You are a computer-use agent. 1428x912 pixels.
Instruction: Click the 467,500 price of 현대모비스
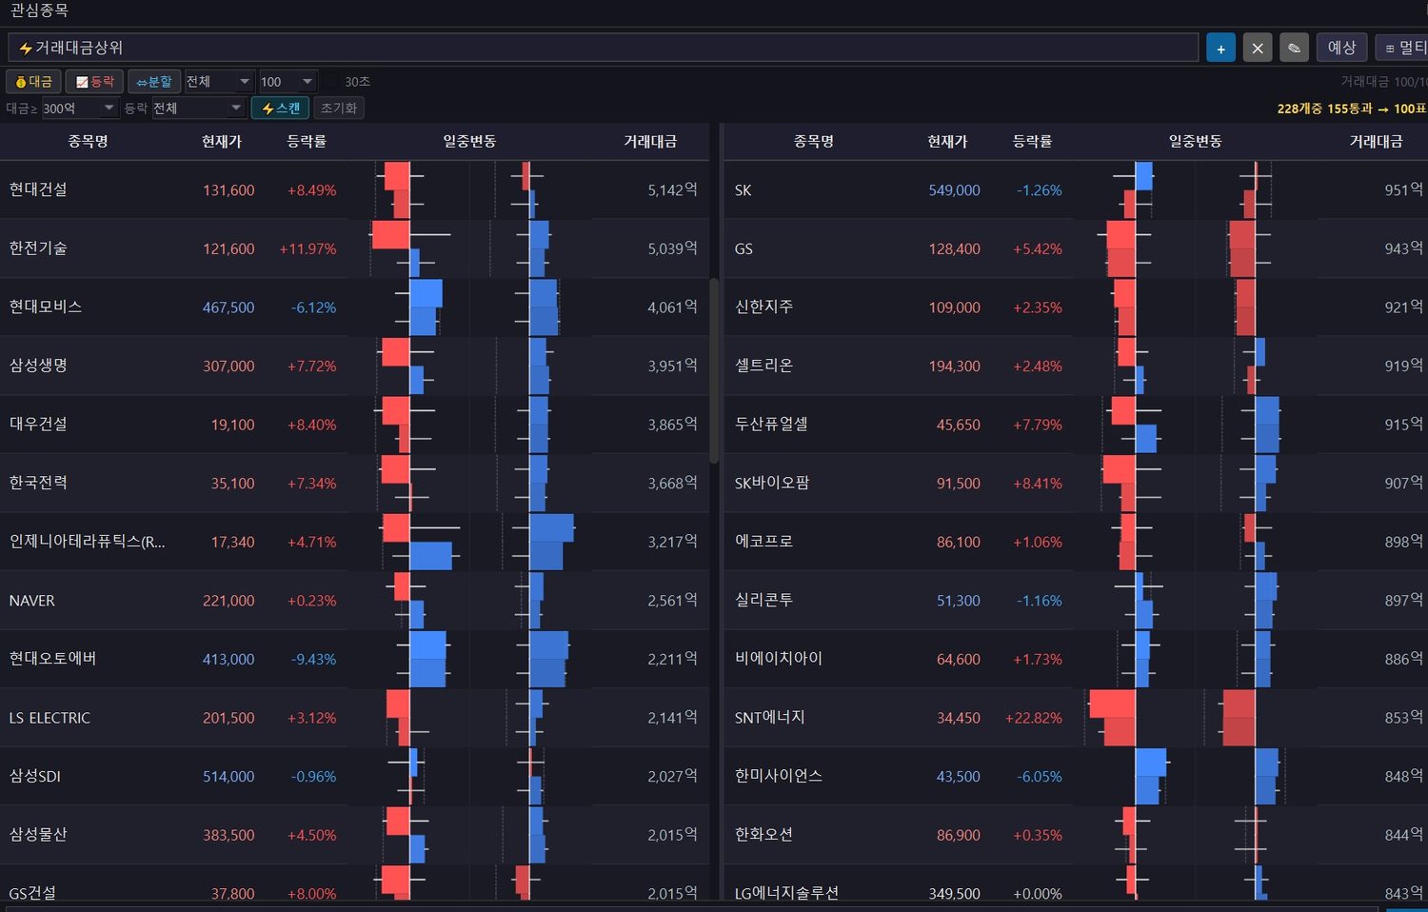pyautogui.click(x=228, y=307)
